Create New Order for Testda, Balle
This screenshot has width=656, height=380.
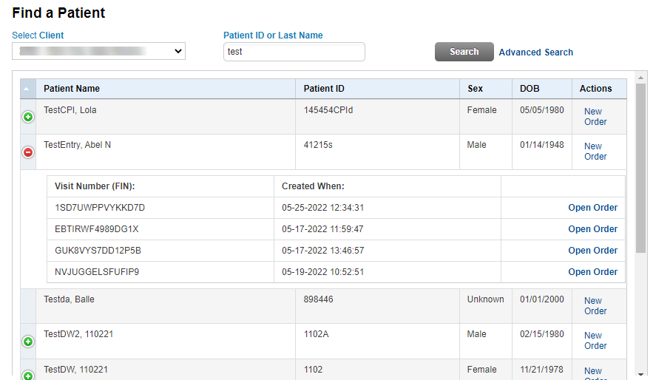[x=595, y=306]
